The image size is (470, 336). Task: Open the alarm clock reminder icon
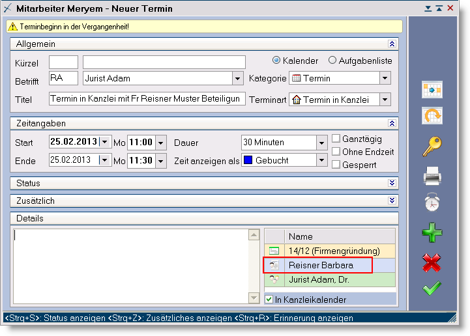pyautogui.click(x=432, y=204)
